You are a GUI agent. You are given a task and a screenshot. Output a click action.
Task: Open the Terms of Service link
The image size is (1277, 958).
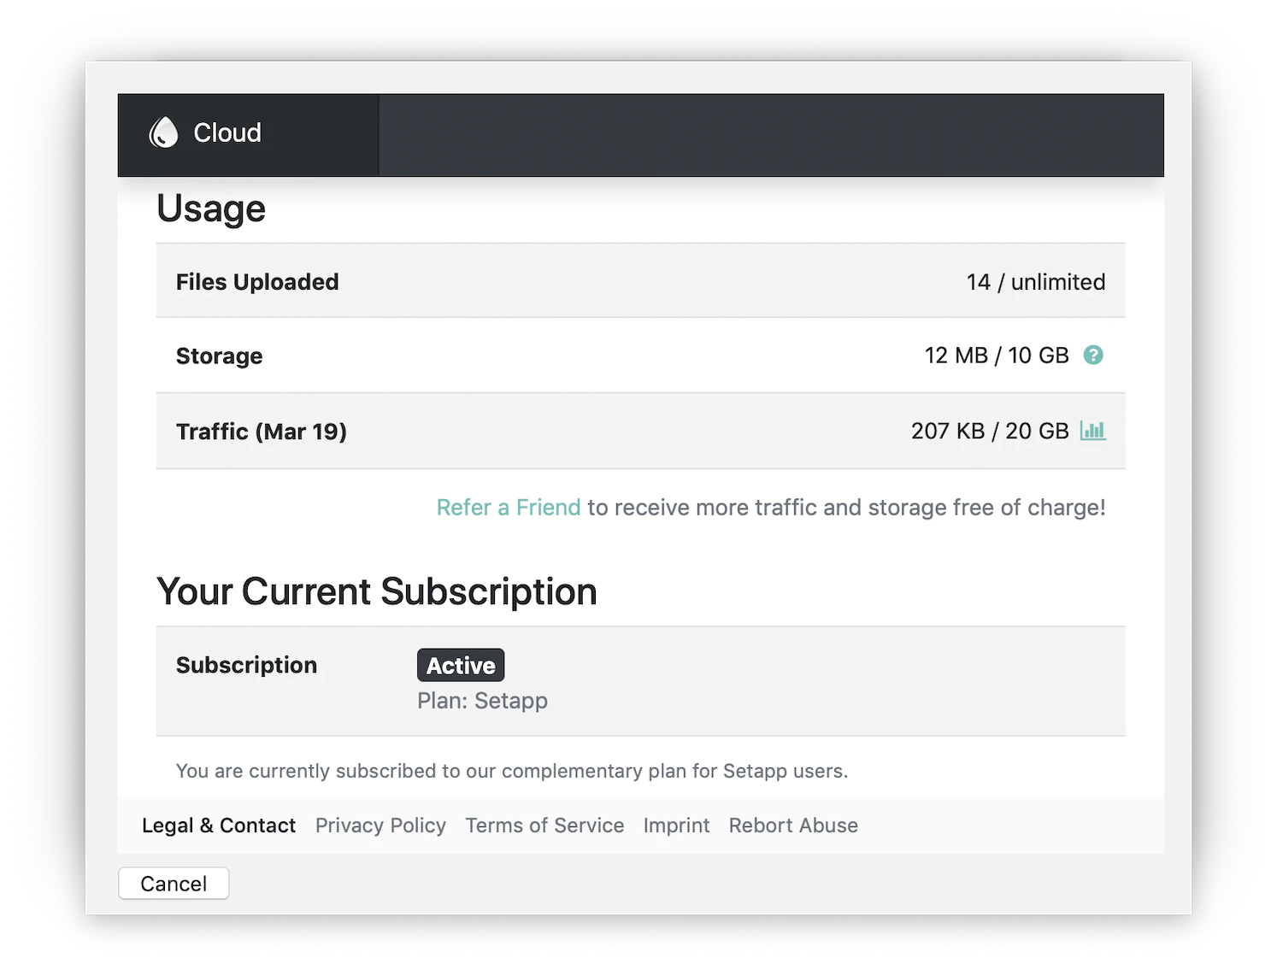pyautogui.click(x=544, y=826)
